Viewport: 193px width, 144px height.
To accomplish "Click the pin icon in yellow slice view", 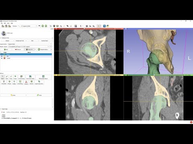I will (55, 75).
